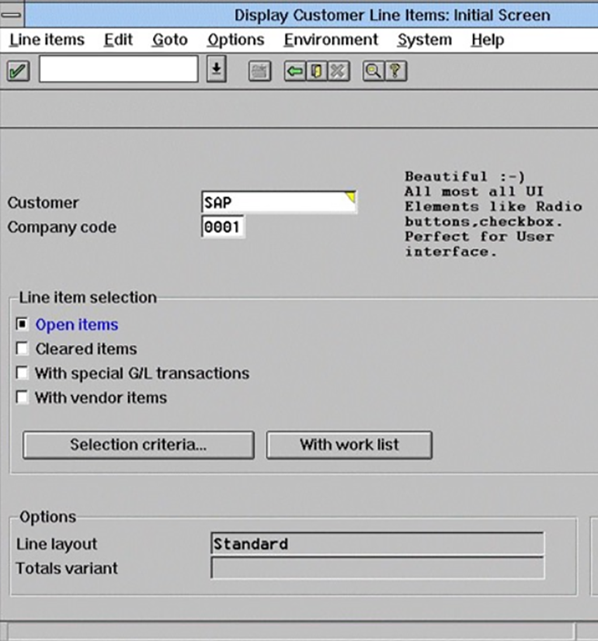This screenshot has width=598, height=641.
Task: Enable the Cleared items checkbox
Action: tap(22, 349)
